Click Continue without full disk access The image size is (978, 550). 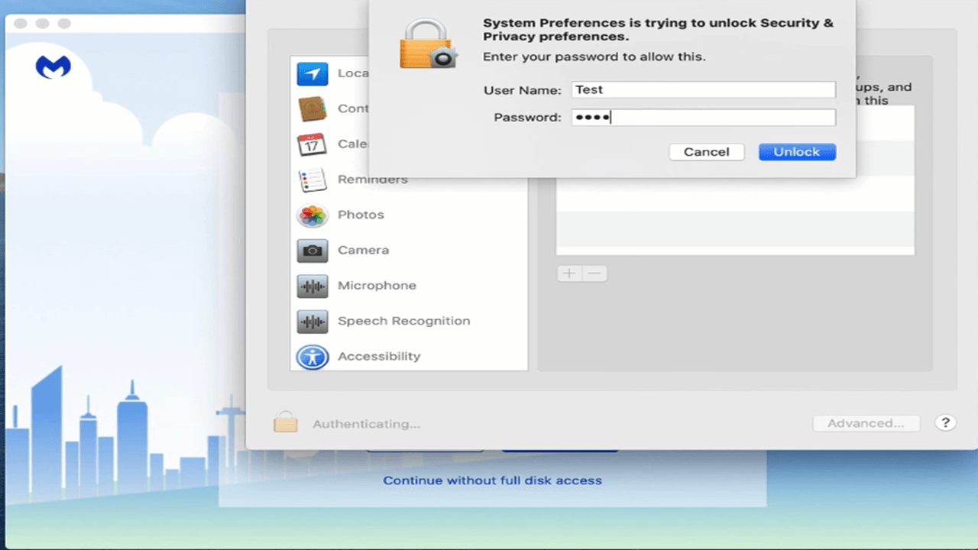(x=492, y=480)
